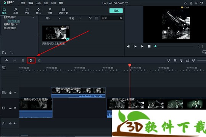Delete selected clip with trash icon
206x137 pixels.
coord(23,60)
